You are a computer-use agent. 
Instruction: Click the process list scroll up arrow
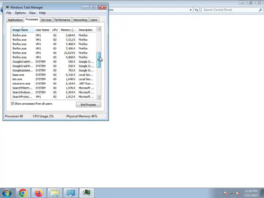pyautogui.click(x=99, y=29)
